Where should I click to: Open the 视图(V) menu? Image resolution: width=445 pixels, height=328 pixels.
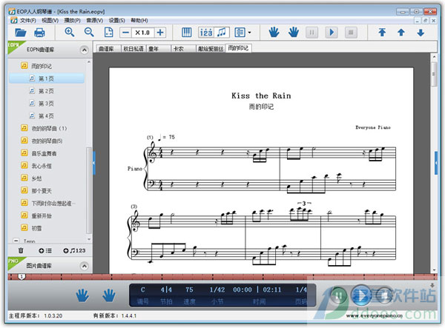coord(50,21)
